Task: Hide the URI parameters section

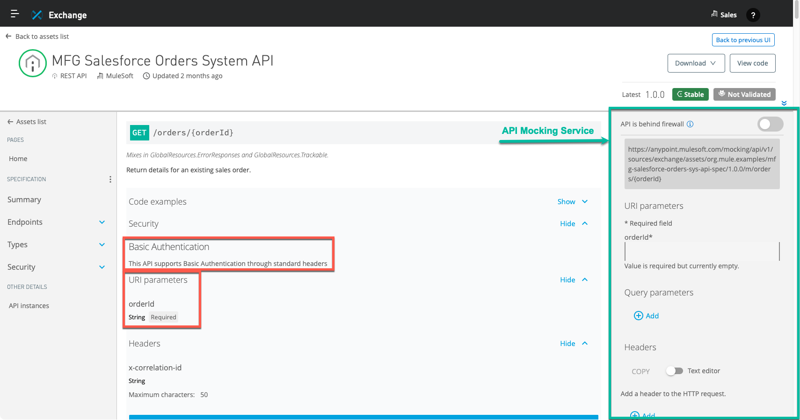Action: click(x=574, y=280)
